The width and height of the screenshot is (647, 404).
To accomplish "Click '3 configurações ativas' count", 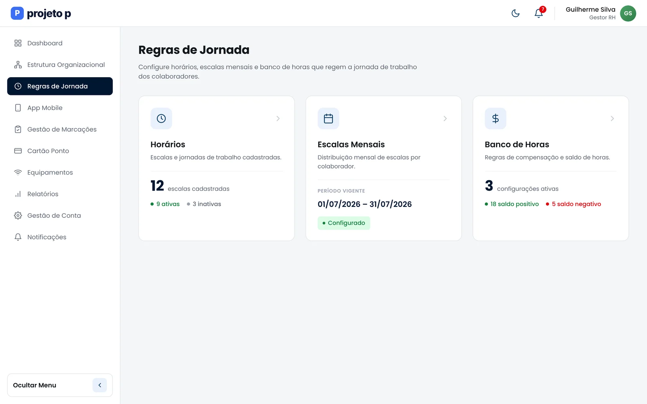I will [522, 186].
